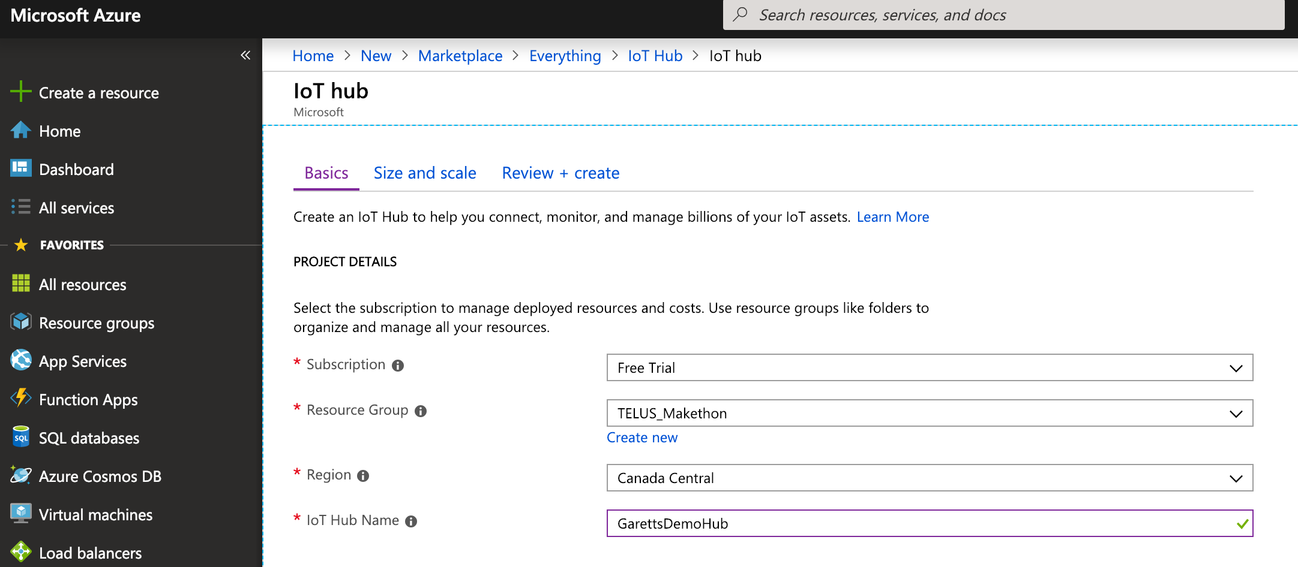Click the green validation checkmark in name field
The width and height of the screenshot is (1298, 567).
1242,524
